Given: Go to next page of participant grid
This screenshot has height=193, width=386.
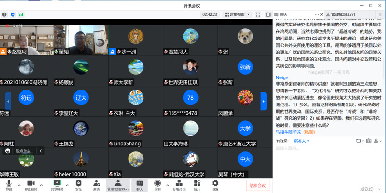Looking at the screenshot, I should coord(263,101).
